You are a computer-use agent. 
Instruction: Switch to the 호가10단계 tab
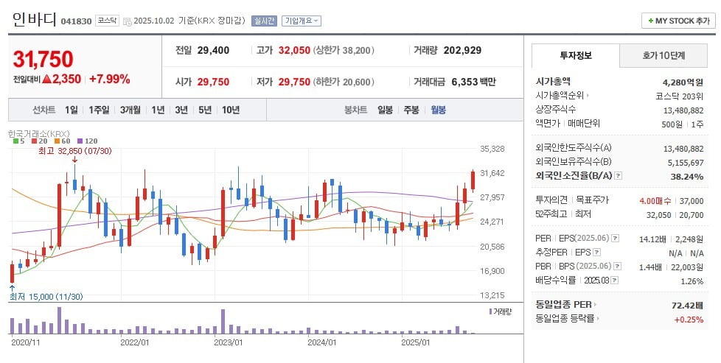pyautogui.click(x=663, y=55)
